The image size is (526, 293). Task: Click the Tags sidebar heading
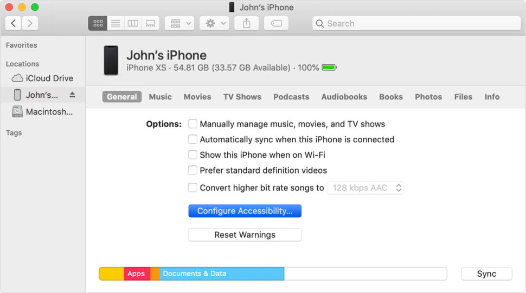[x=14, y=133]
